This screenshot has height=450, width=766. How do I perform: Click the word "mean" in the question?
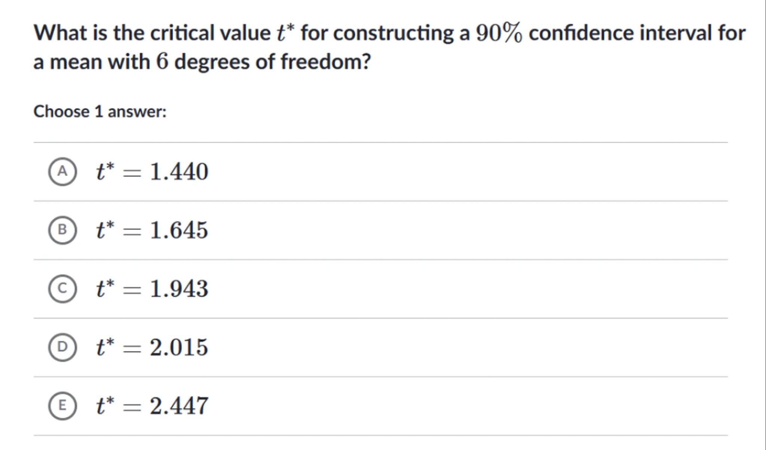[x=76, y=62]
